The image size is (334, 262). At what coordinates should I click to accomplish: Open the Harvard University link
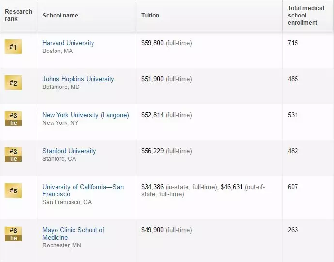[68, 43]
